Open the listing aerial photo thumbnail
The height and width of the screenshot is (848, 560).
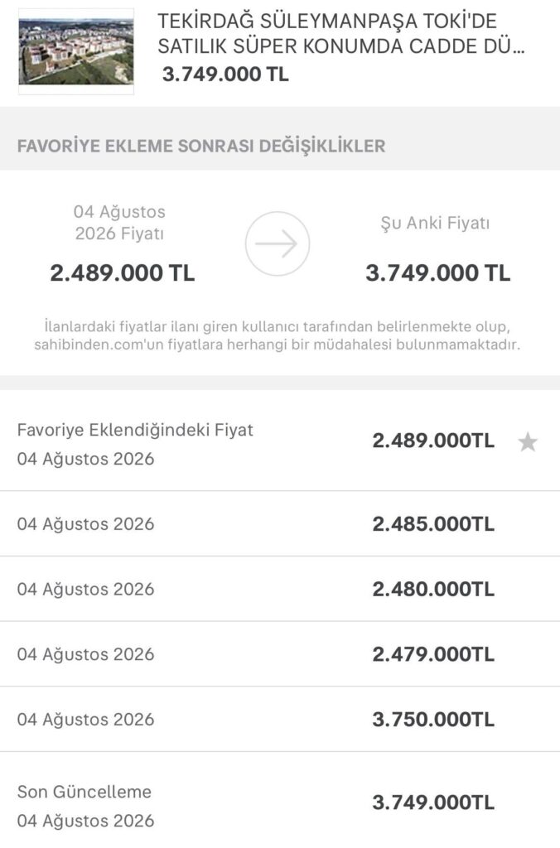pos(75,52)
